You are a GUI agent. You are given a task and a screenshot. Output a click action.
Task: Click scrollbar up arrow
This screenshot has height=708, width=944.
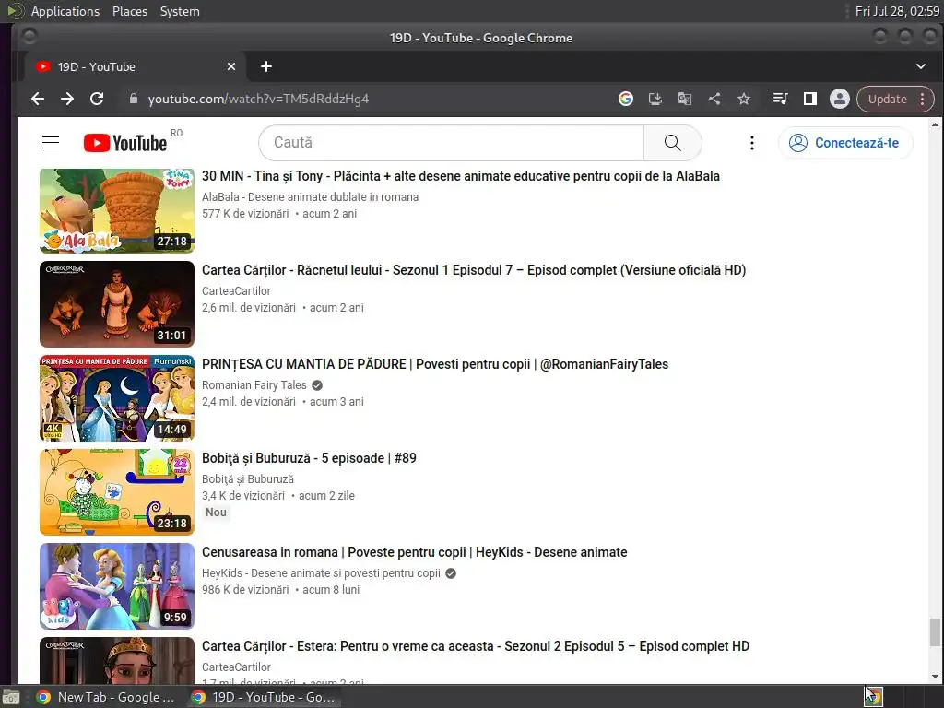pos(935,124)
